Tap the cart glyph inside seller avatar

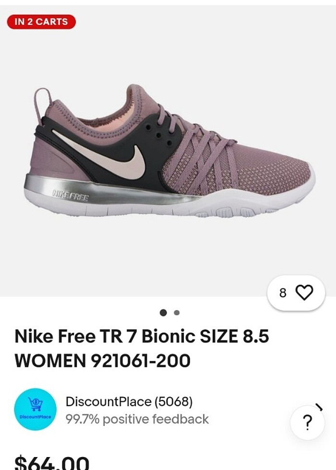coord(36,404)
